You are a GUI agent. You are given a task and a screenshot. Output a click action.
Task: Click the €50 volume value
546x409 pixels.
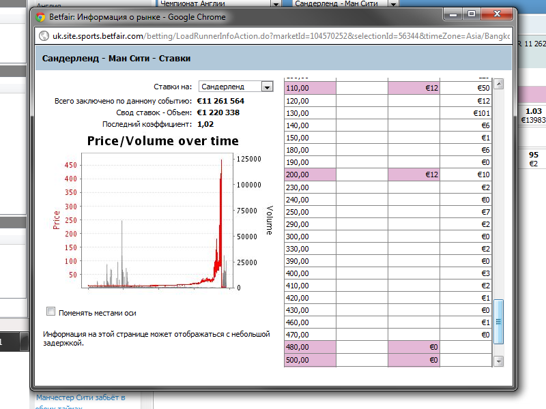pyautogui.click(x=484, y=88)
